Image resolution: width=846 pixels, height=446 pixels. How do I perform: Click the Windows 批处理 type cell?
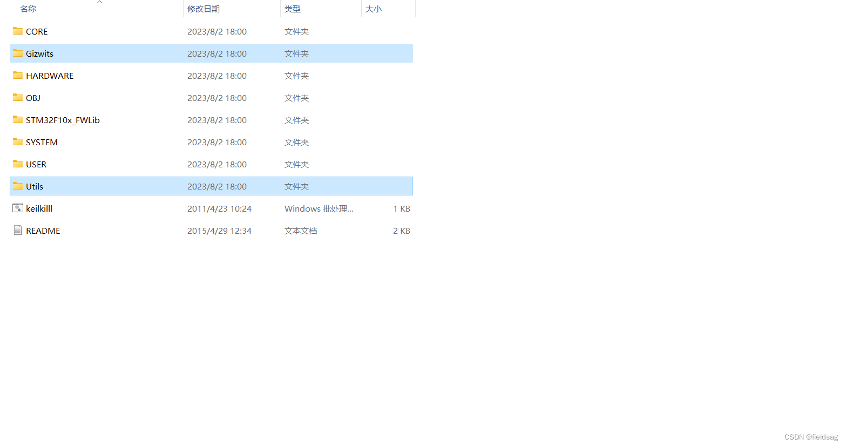coord(319,208)
